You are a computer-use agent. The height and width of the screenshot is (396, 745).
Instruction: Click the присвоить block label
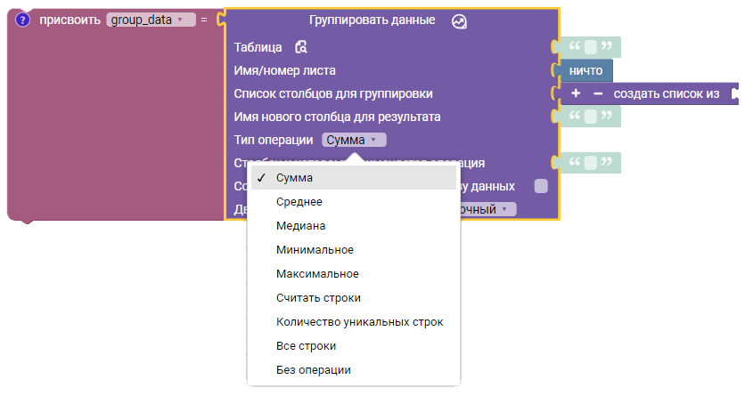pyautogui.click(x=70, y=20)
